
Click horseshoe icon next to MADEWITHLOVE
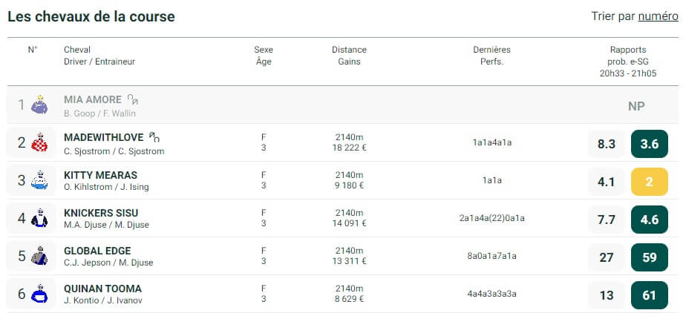pyautogui.click(x=154, y=137)
